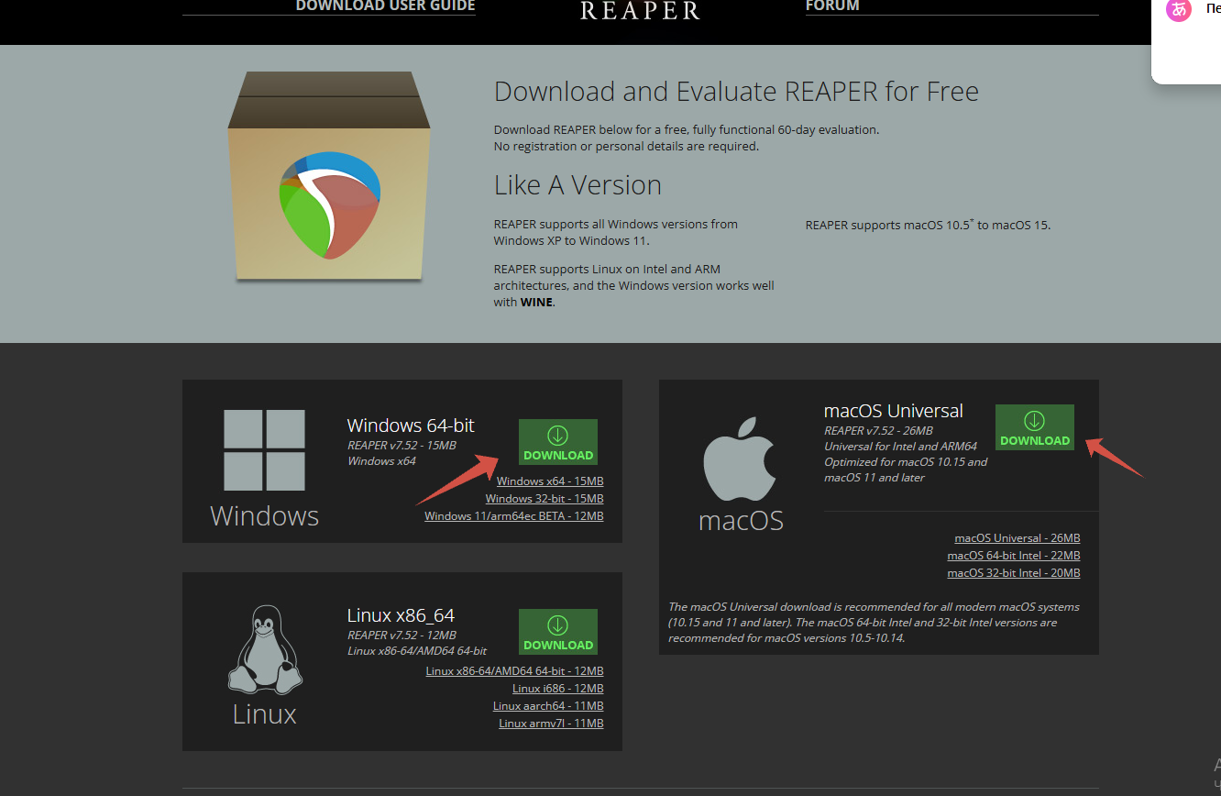
Task: Click the "Like A Version" heading
Action: (x=577, y=185)
